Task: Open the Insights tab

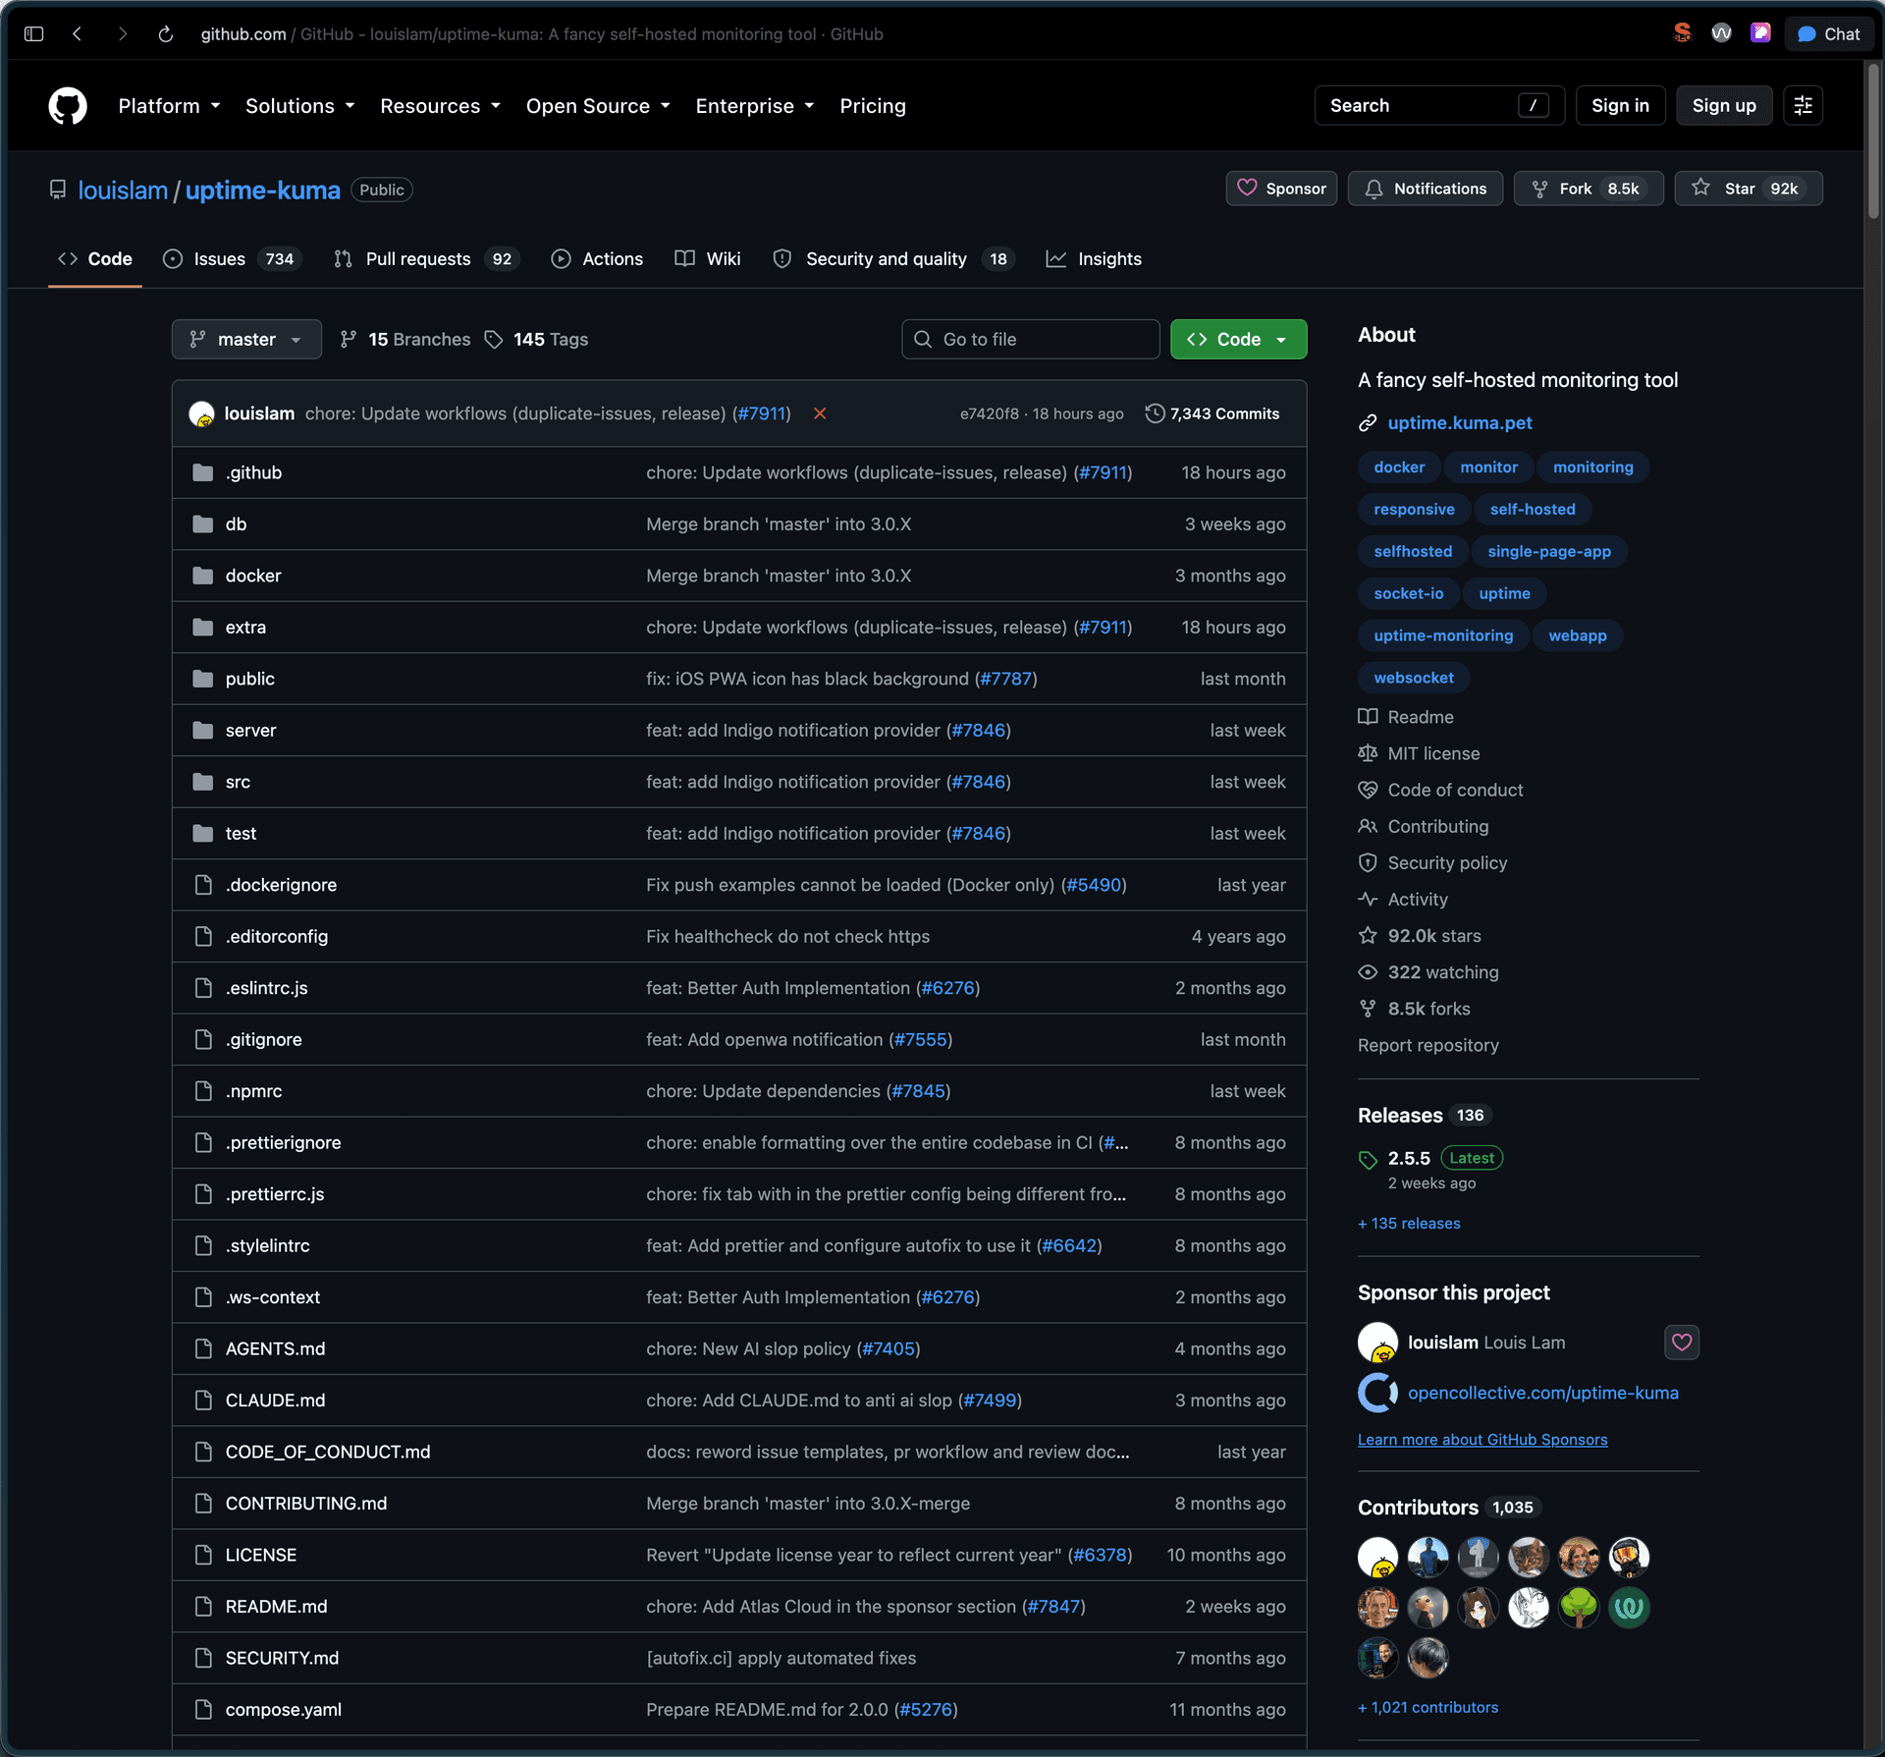Action: [1095, 259]
